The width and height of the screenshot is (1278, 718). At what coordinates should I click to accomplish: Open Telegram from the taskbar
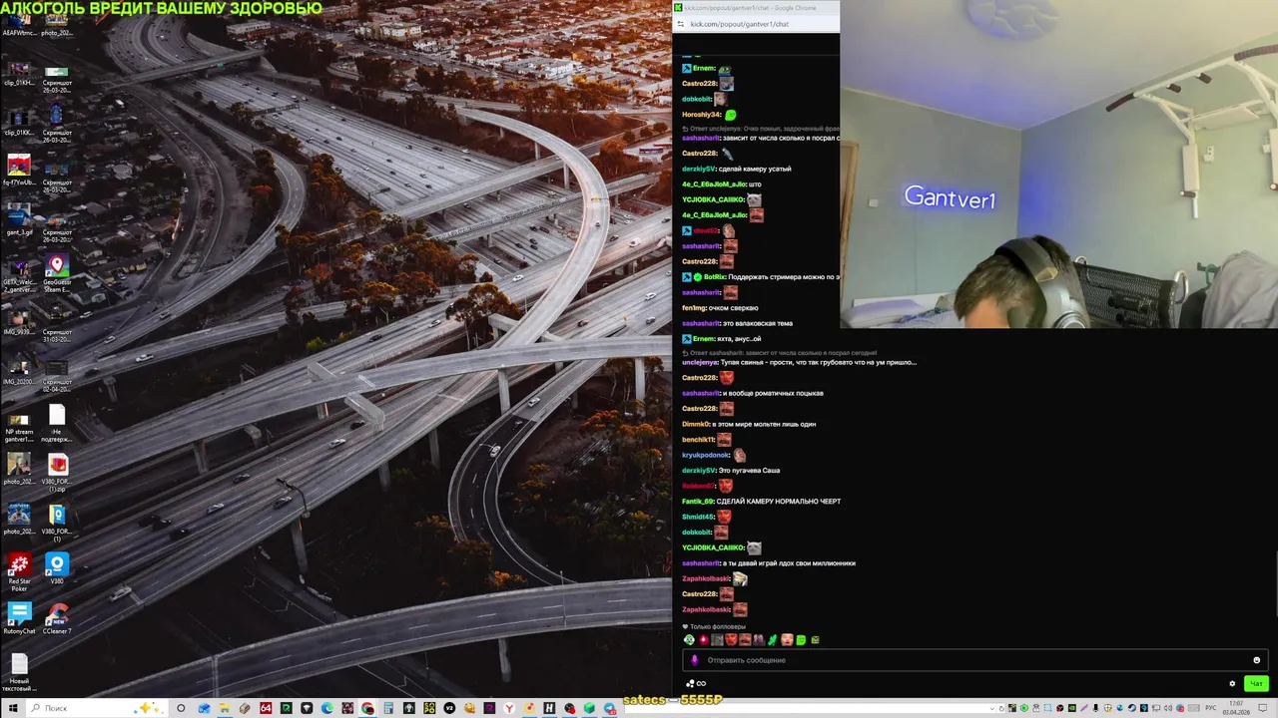tap(609, 708)
